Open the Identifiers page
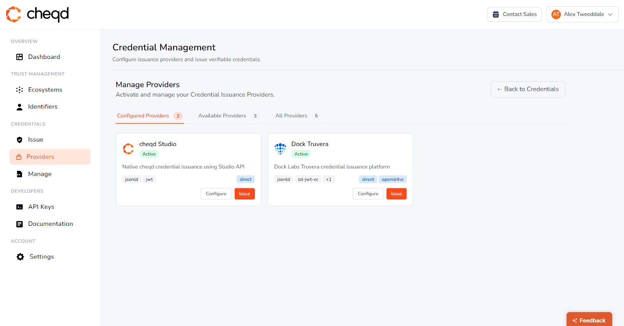The width and height of the screenshot is (624, 326). tap(43, 107)
